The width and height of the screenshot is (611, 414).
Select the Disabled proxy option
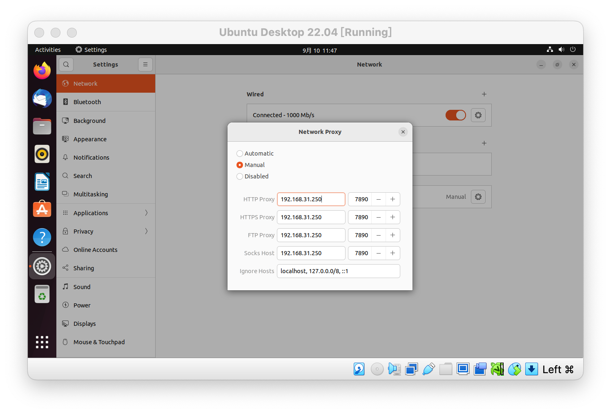pyautogui.click(x=253, y=176)
